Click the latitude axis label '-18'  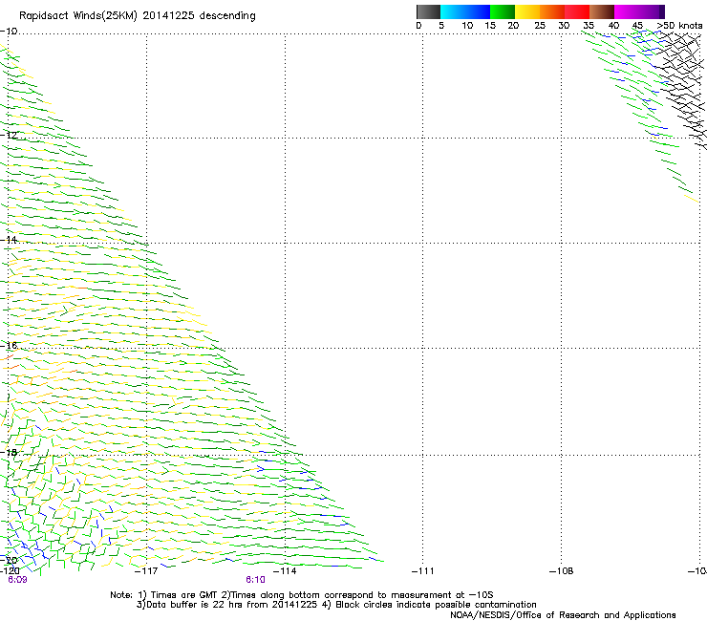(9, 452)
